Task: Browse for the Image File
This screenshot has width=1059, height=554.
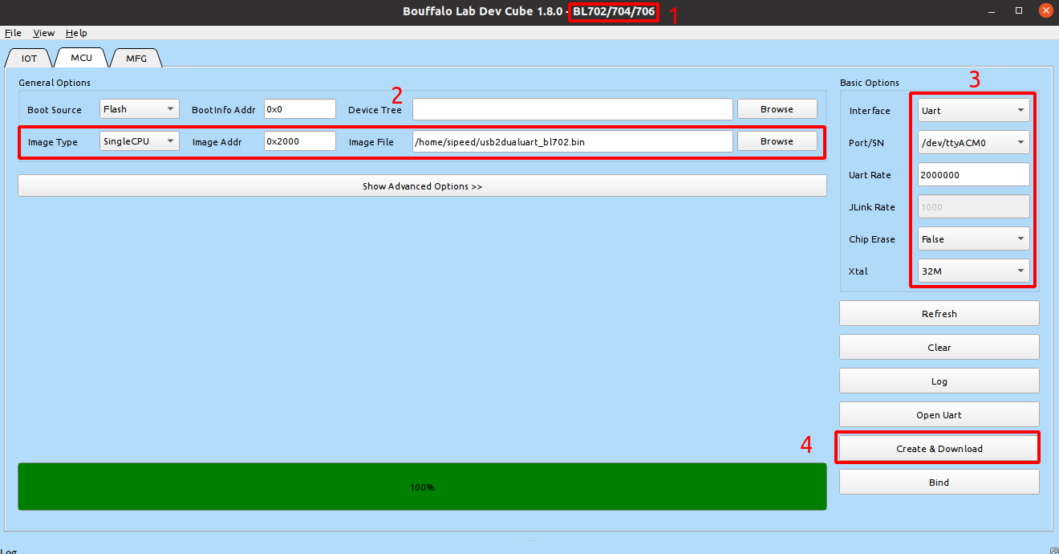Action: coord(777,141)
